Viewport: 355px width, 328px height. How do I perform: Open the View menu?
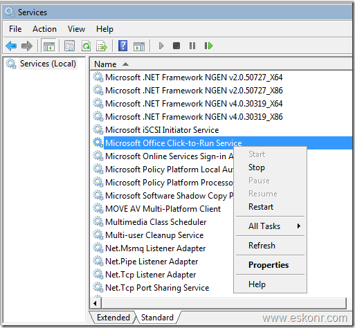(x=76, y=29)
